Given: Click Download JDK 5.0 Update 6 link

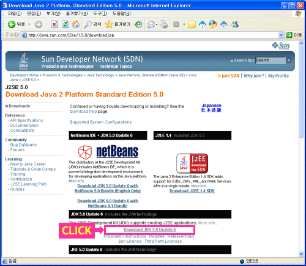Looking at the screenshot, I should (x=150, y=229).
